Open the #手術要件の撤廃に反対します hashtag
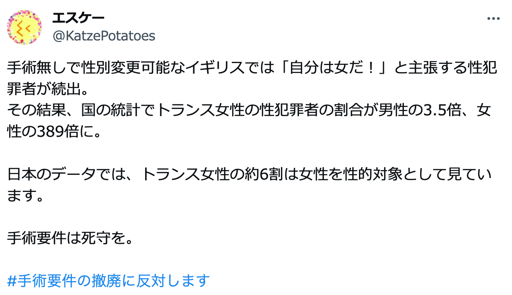Viewport: 512px width, 295px height. coord(109,281)
